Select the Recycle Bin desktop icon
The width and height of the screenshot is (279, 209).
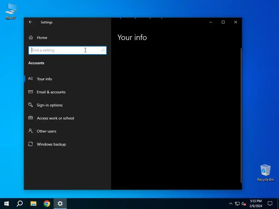click(x=265, y=173)
